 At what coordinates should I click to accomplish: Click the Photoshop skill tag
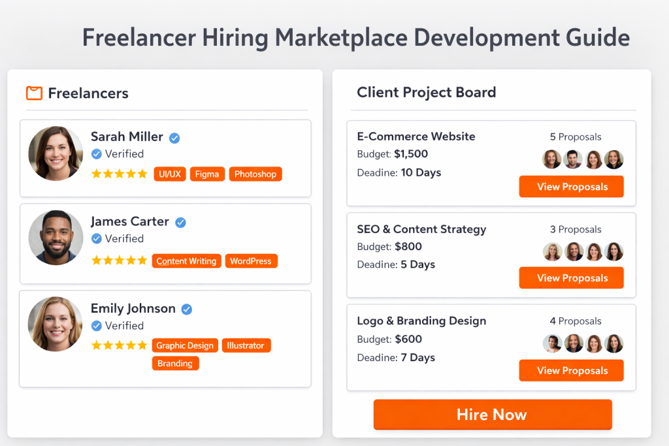tap(255, 174)
